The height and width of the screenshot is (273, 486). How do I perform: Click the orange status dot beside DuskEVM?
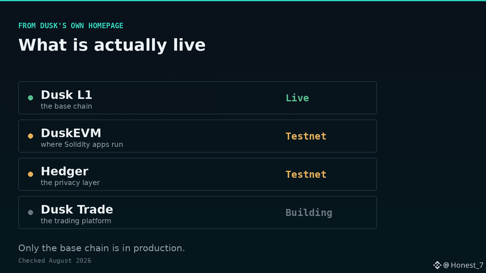point(30,136)
